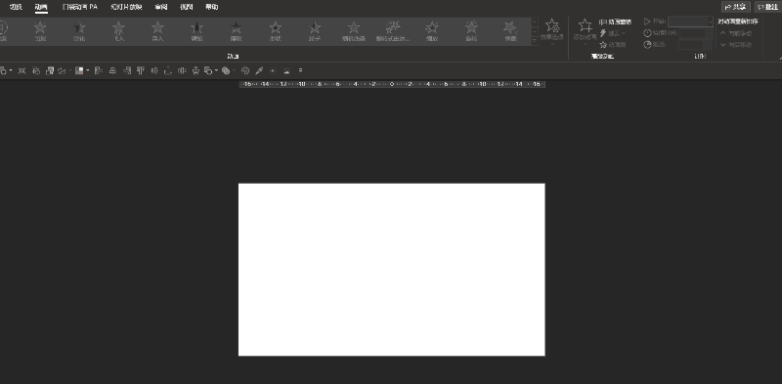Open Customize Quick Access Toolbar dropdown
This screenshot has width=782, height=384.
pos(300,70)
